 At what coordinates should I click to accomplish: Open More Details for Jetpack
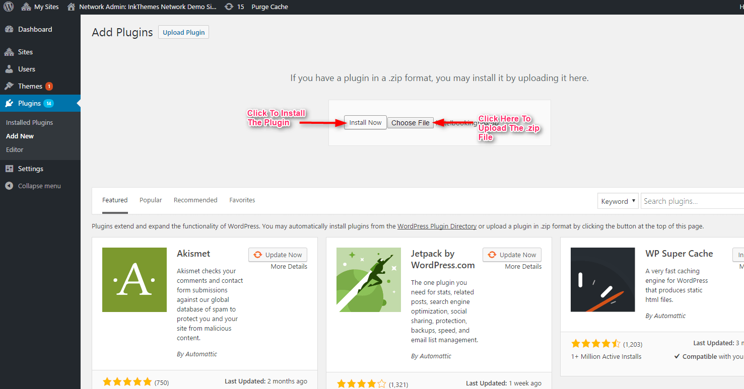pyautogui.click(x=523, y=267)
